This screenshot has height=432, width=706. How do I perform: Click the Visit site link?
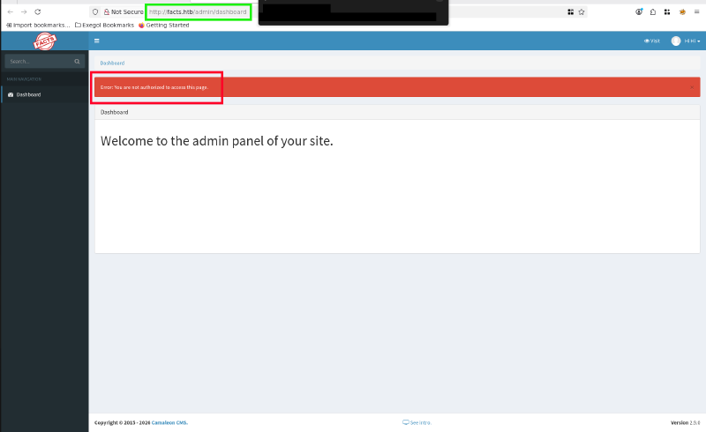pos(652,41)
